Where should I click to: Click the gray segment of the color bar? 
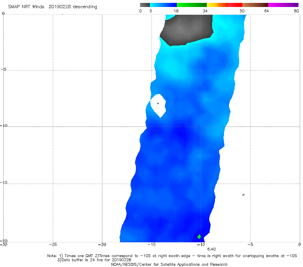click(x=145, y=5)
